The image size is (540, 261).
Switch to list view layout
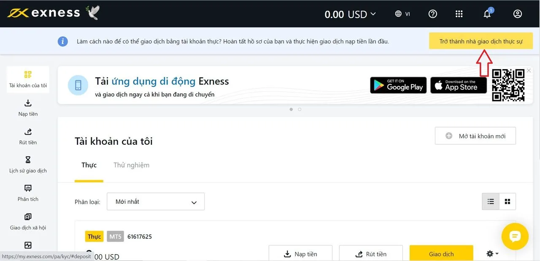[x=491, y=202]
